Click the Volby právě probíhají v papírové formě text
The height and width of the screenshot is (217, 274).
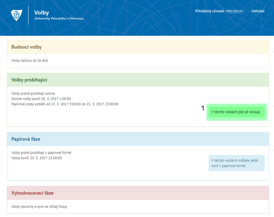[41, 153]
